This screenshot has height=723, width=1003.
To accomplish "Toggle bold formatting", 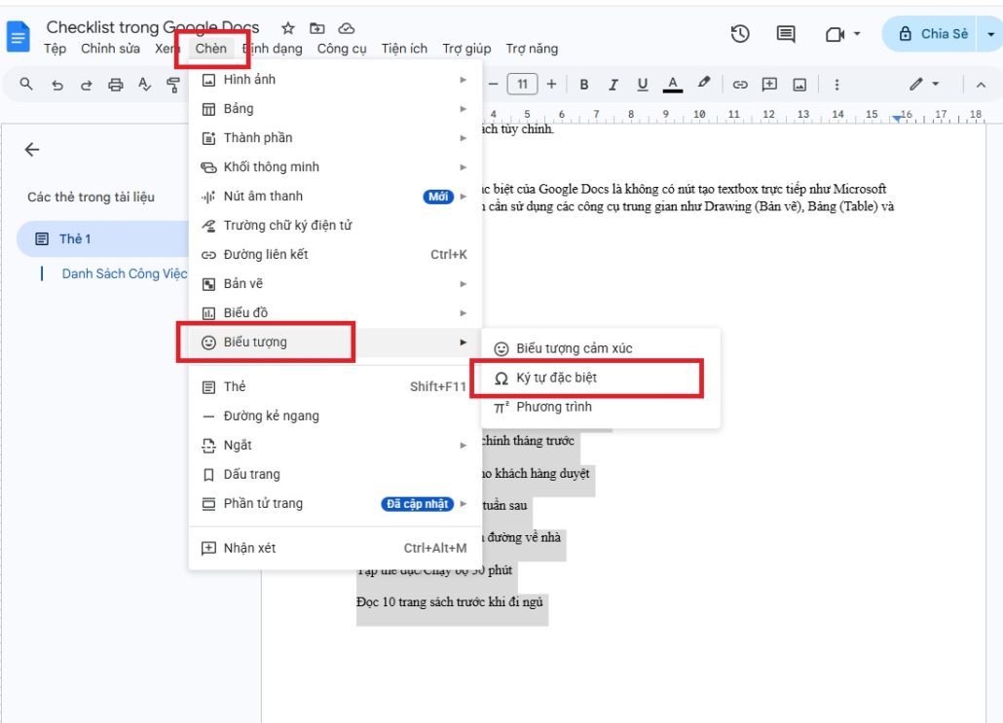I will pyautogui.click(x=583, y=84).
